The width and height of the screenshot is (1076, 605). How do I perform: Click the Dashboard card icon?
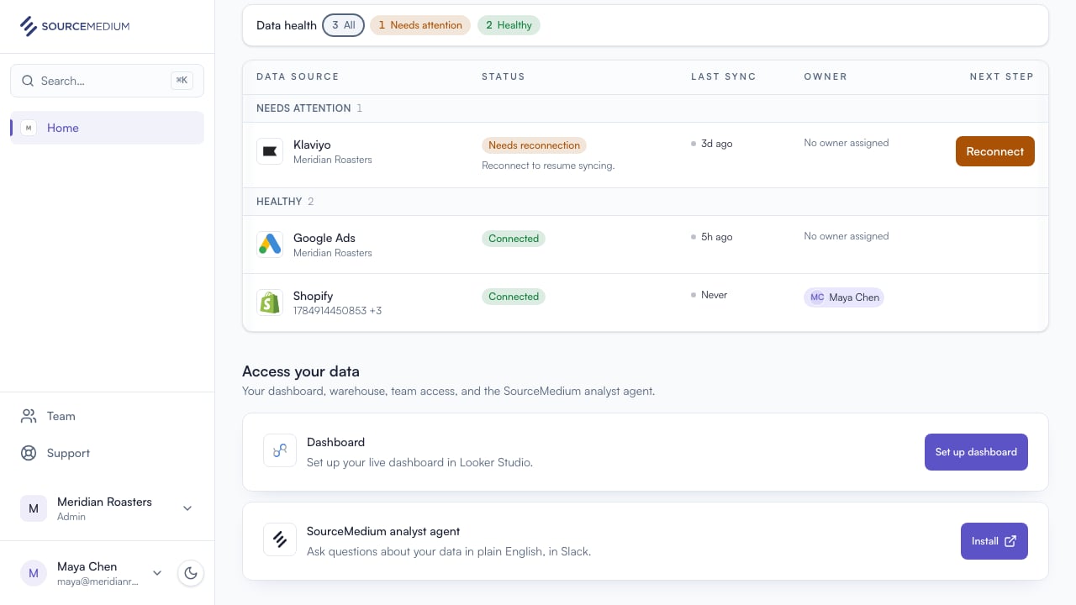coord(280,450)
